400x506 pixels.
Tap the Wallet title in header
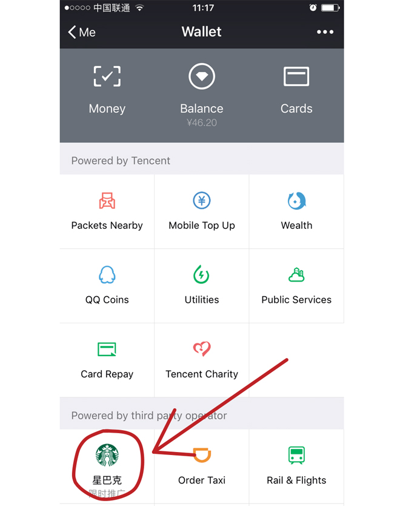tap(201, 32)
